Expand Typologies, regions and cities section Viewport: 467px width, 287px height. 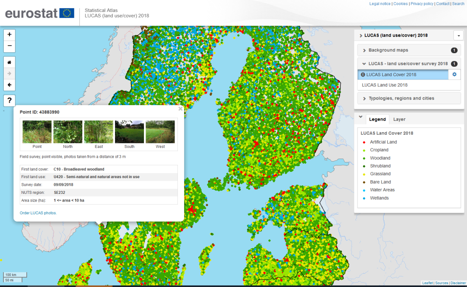click(401, 98)
